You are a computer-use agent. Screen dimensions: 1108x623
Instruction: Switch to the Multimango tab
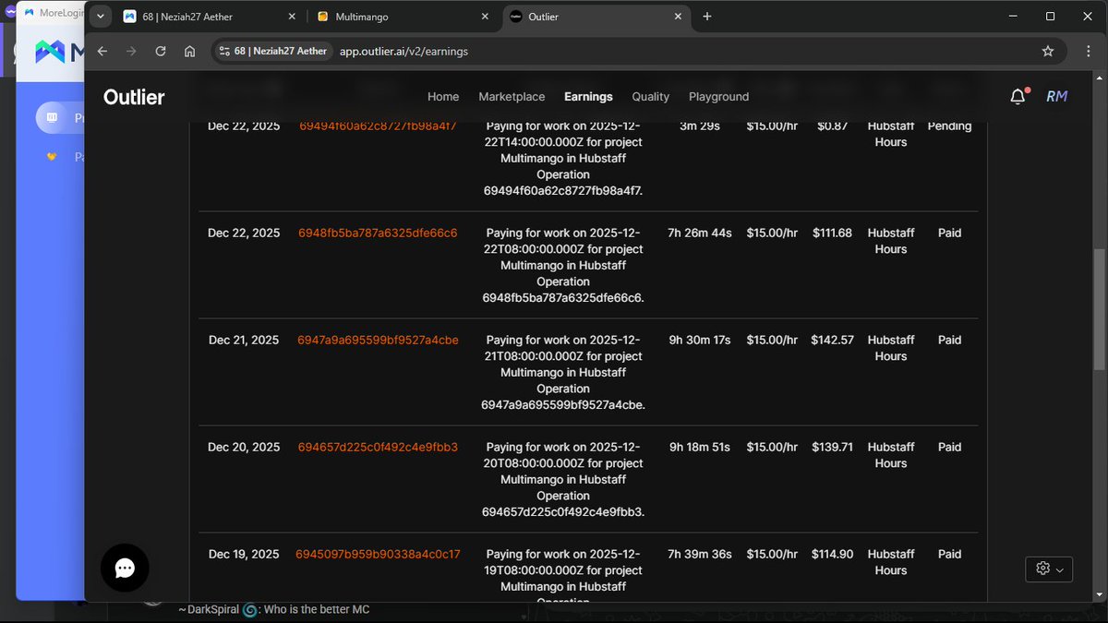pos(403,17)
